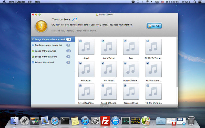Select Speed Of Sound artwork thumbnail
Screen dimensions: 205x128
tap(109, 92)
